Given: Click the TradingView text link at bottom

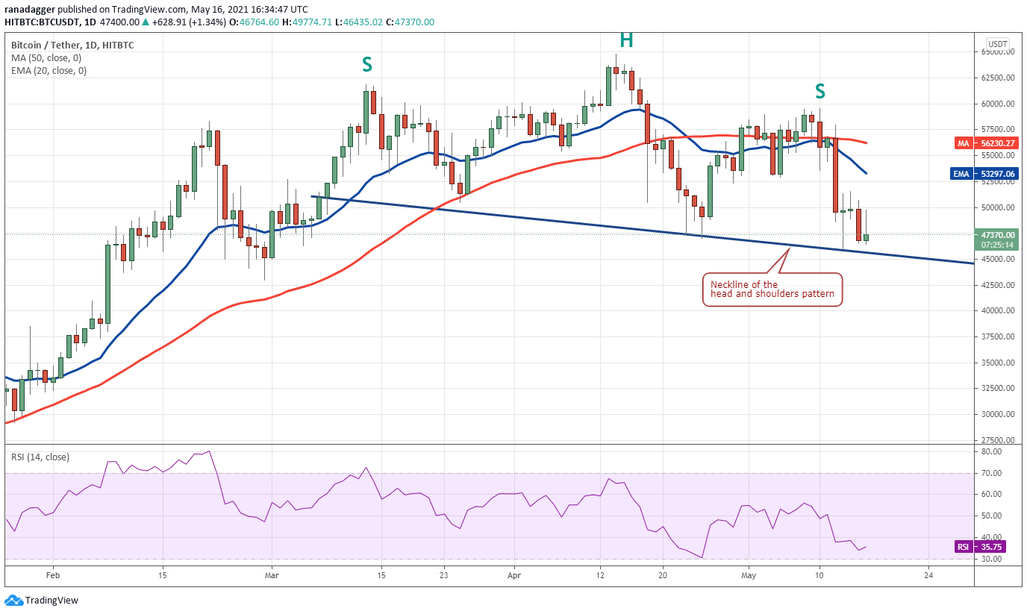Looking at the screenshot, I should pyautogui.click(x=51, y=601).
